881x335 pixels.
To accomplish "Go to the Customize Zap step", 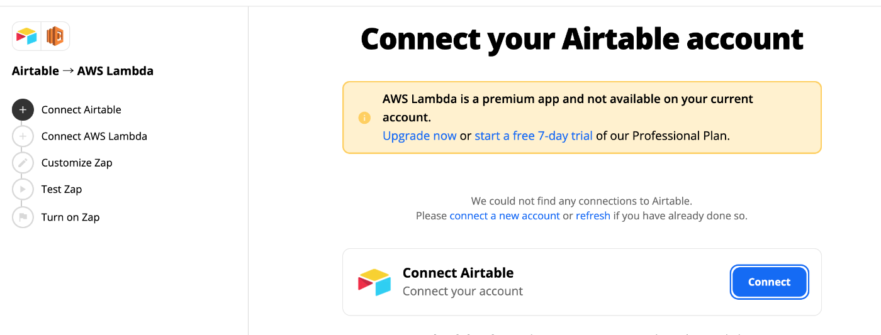I will coord(77,163).
